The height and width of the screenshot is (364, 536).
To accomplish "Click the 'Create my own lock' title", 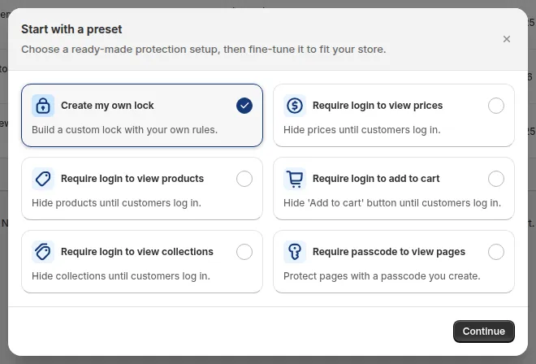I will [107, 106].
